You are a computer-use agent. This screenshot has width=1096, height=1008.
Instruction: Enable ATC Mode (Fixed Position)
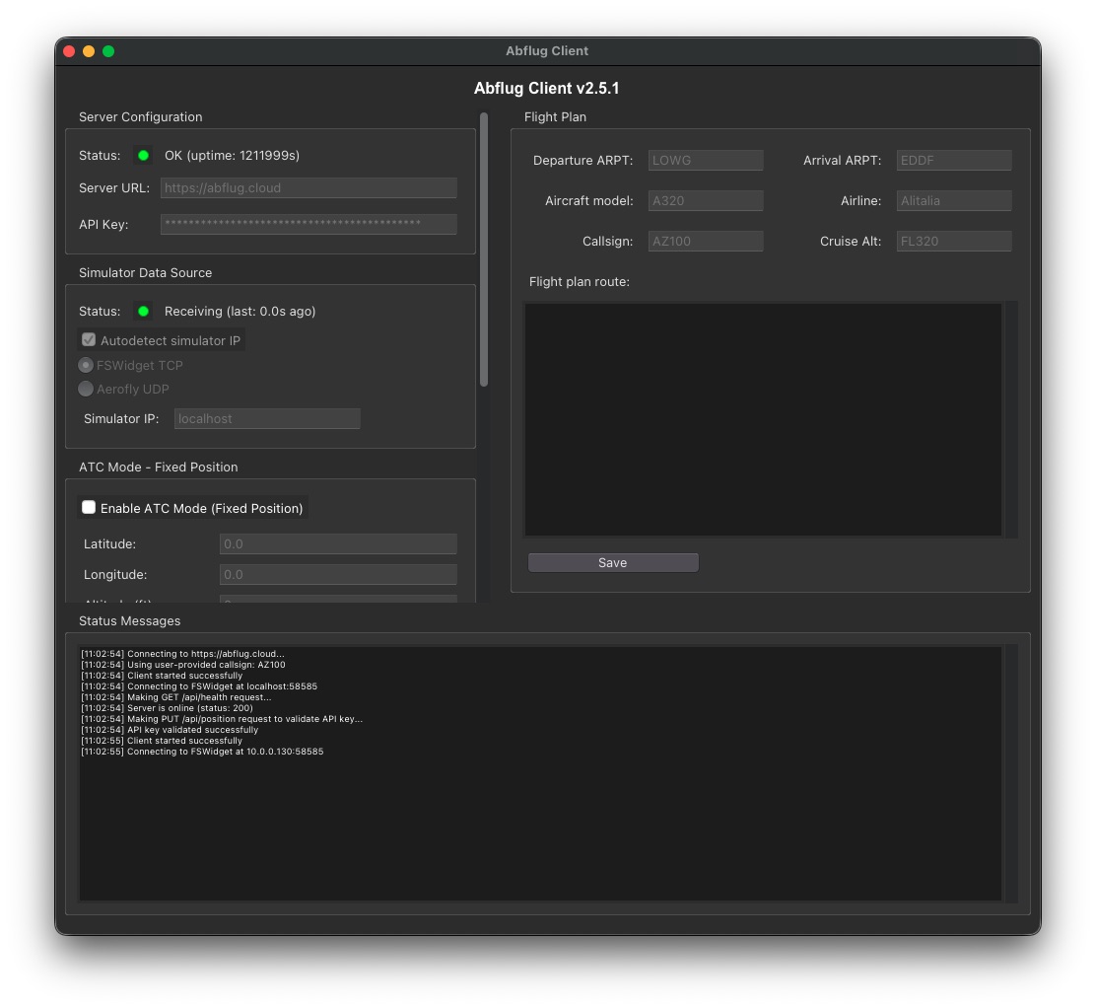pos(89,507)
